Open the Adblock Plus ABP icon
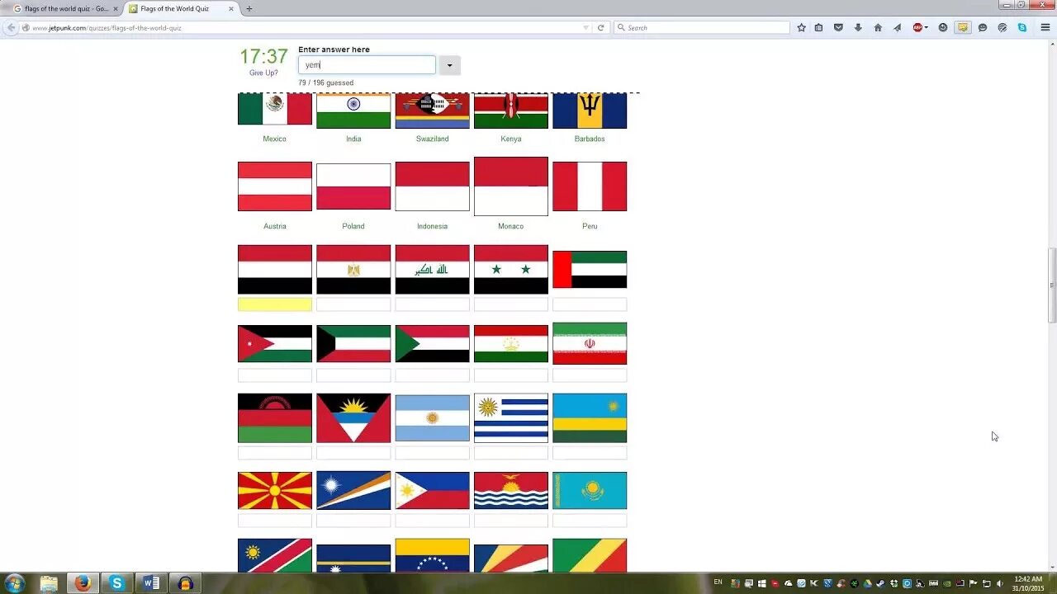Image resolution: width=1057 pixels, height=594 pixels. point(917,27)
